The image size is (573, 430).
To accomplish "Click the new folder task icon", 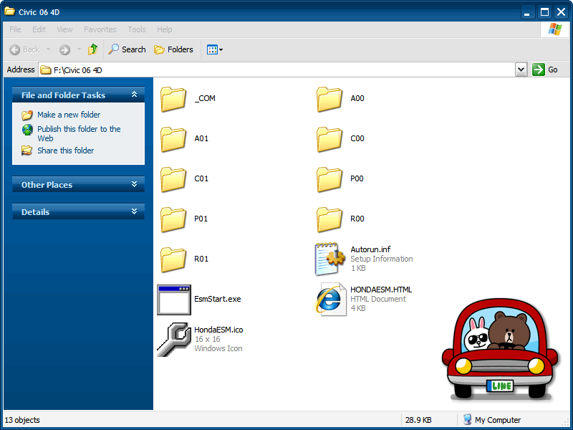I will [x=27, y=115].
